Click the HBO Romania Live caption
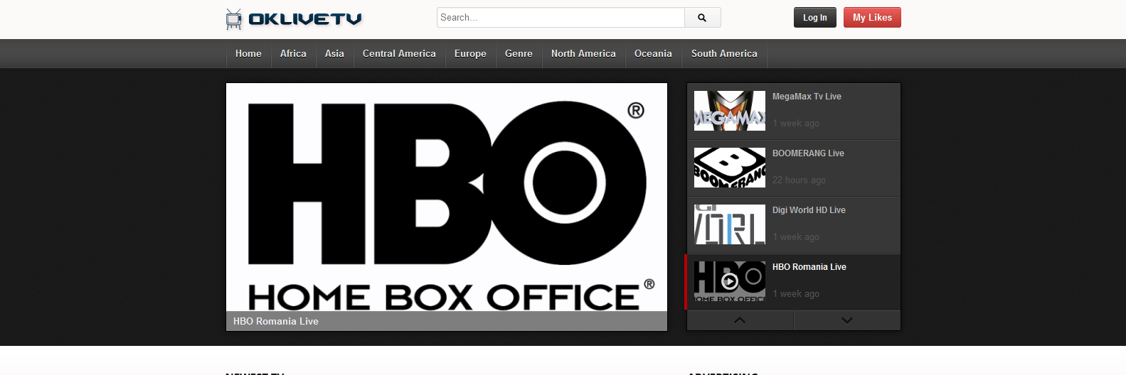 (x=276, y=321)
